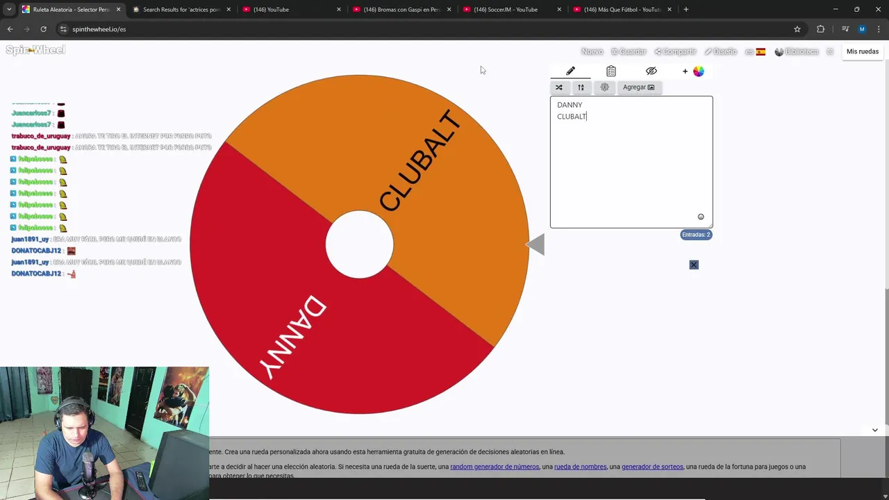The height and width of the screenshot is (500, 889).
Task: Click Guardar to save the wheel
Action: tap(629, 51)
